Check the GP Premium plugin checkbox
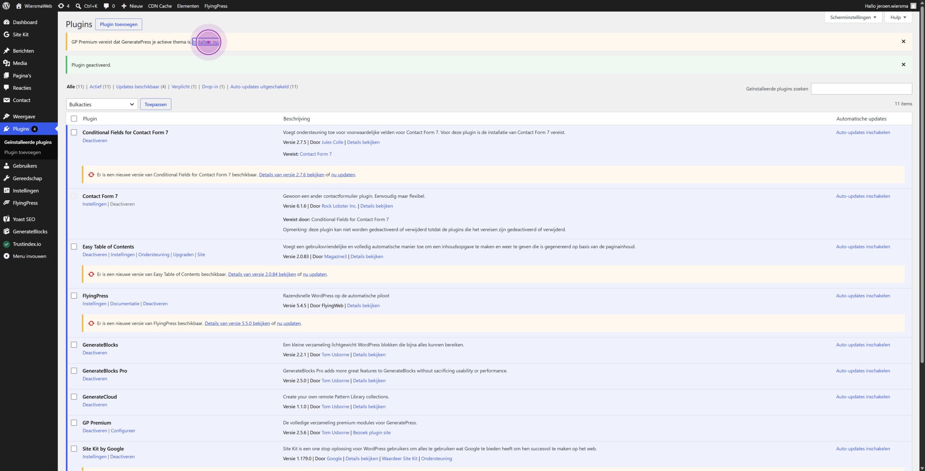 pos(74,423)
